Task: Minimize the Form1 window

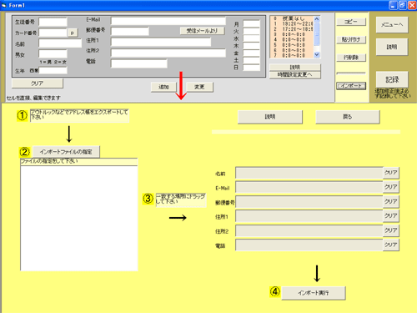Action: click(x=393, y=5)
